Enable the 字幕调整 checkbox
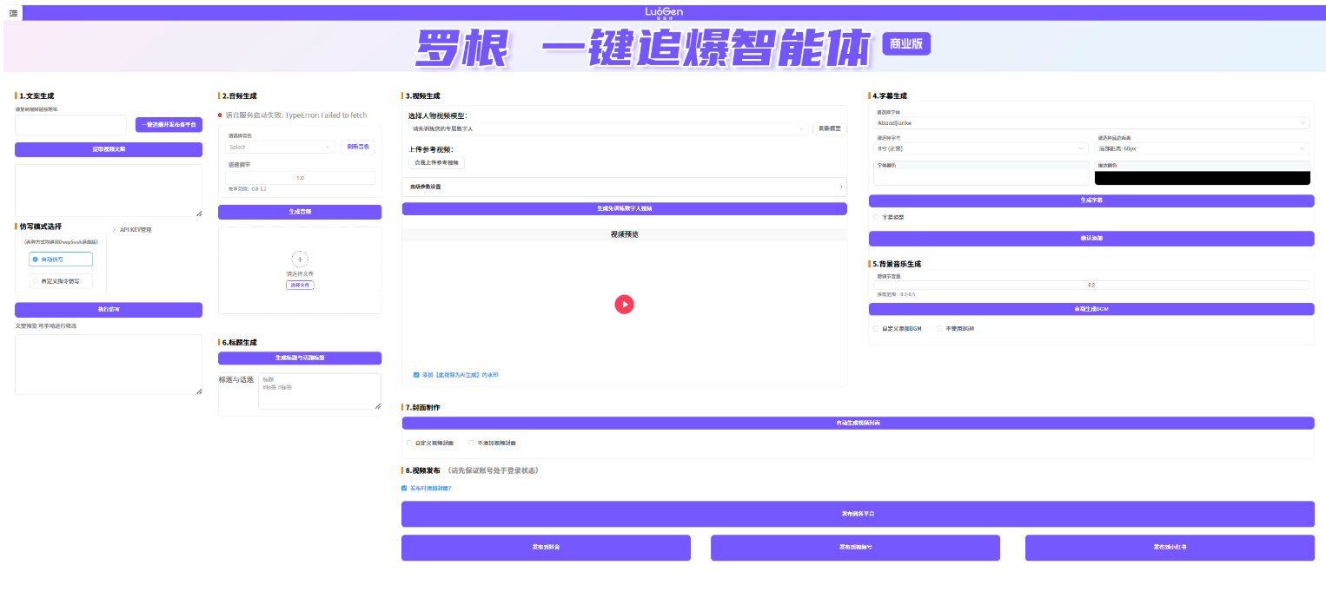Viewport: 1326px width, 598px height. pos(877,217)
